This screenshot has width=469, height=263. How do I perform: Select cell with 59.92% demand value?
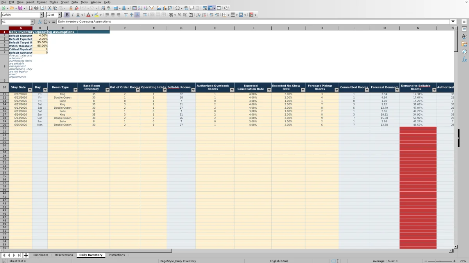(418, 118)
